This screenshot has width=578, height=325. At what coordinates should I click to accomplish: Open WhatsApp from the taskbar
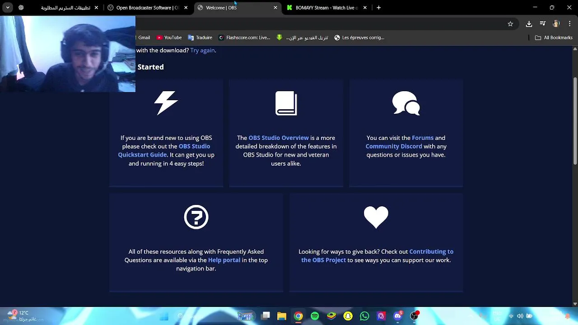[364, 316]
